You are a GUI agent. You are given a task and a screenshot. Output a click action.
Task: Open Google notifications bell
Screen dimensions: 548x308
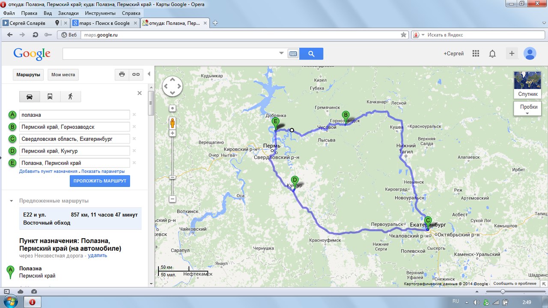coord(492,53)
